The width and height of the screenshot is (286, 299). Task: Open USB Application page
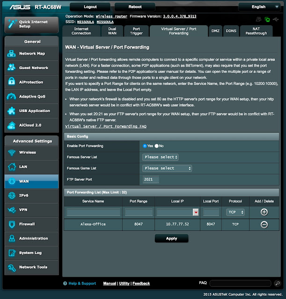pyautogui.click(x=31, y=111)
